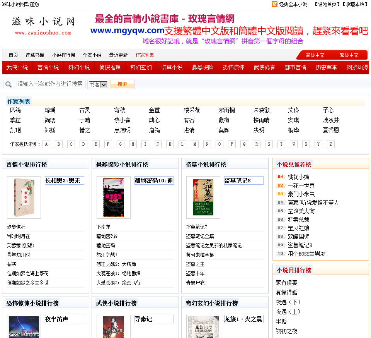Select the 历史军事 category tab
Viewport: 371px width, 338px height.
point(326,67)
